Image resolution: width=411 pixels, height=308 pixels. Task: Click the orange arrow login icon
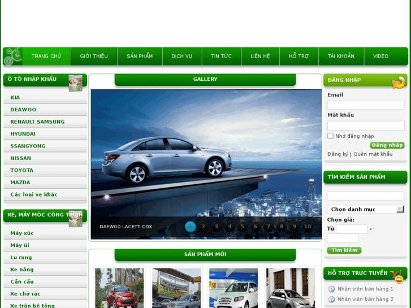pyautogui.click(x=399, y=83)
